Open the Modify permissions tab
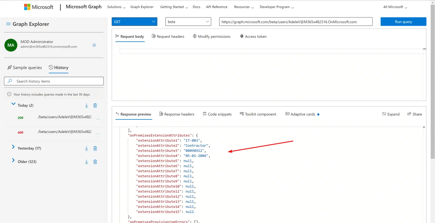Image resolution: width=435 pixels, height=223 pixels. pyautogui.click(x=212, y=36)
